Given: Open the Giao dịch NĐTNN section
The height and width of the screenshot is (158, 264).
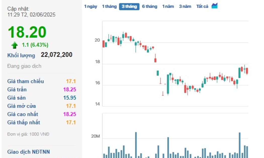Looking at the screenshot, I should click(28, 152).
